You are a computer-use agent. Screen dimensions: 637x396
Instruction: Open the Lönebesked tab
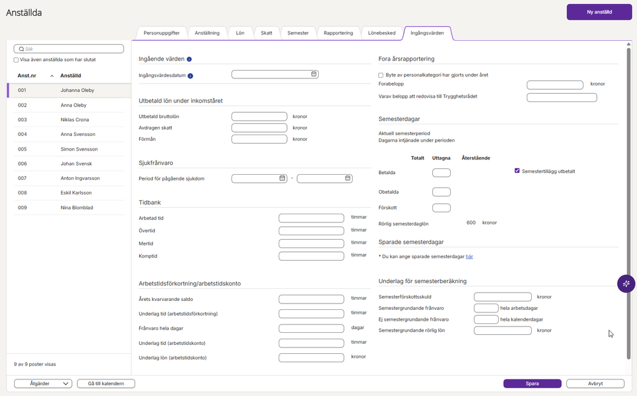pyautogui.click(x=381, y=33)
